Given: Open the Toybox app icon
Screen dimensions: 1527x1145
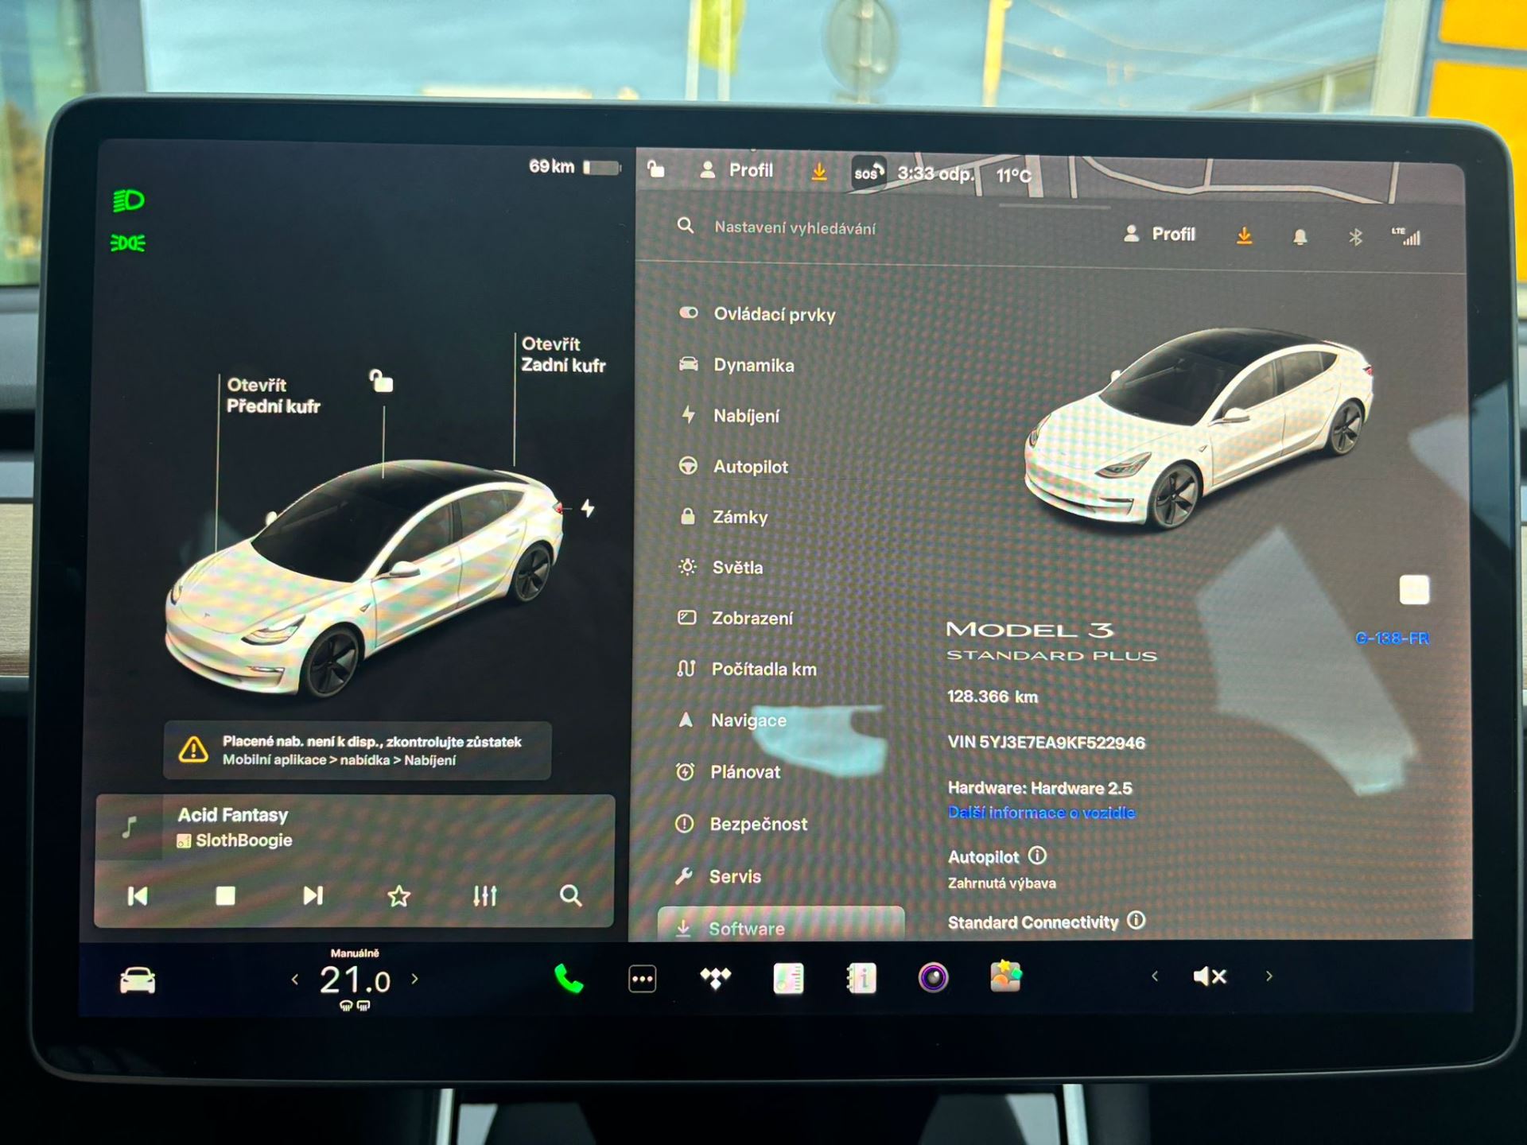Looking at the screenshot, I should 1006,976.
